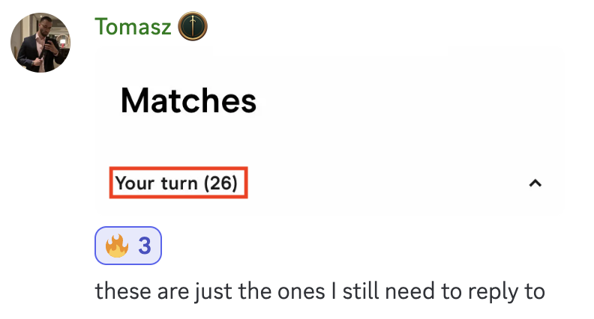Open the Your turn (26) label

(x=176, y=183)
